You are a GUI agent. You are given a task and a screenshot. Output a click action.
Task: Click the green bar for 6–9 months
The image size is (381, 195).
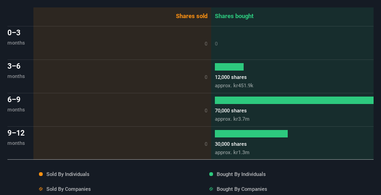coord(294,100)
